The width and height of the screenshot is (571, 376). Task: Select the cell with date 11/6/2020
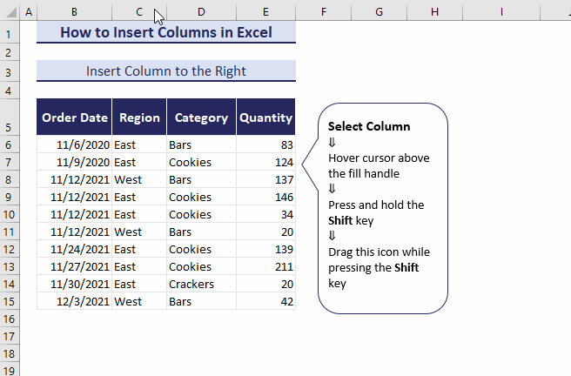74,144
